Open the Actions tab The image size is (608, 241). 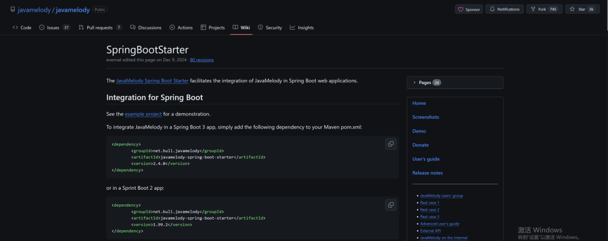tap(181, 28)
